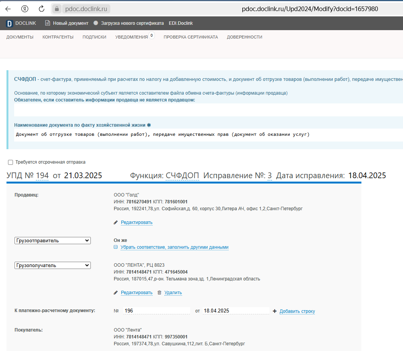Image resolution: width=403 pixels, height=351 pixels.
Task: Click the padlock site security icon
Action: (x=57, y=9)
